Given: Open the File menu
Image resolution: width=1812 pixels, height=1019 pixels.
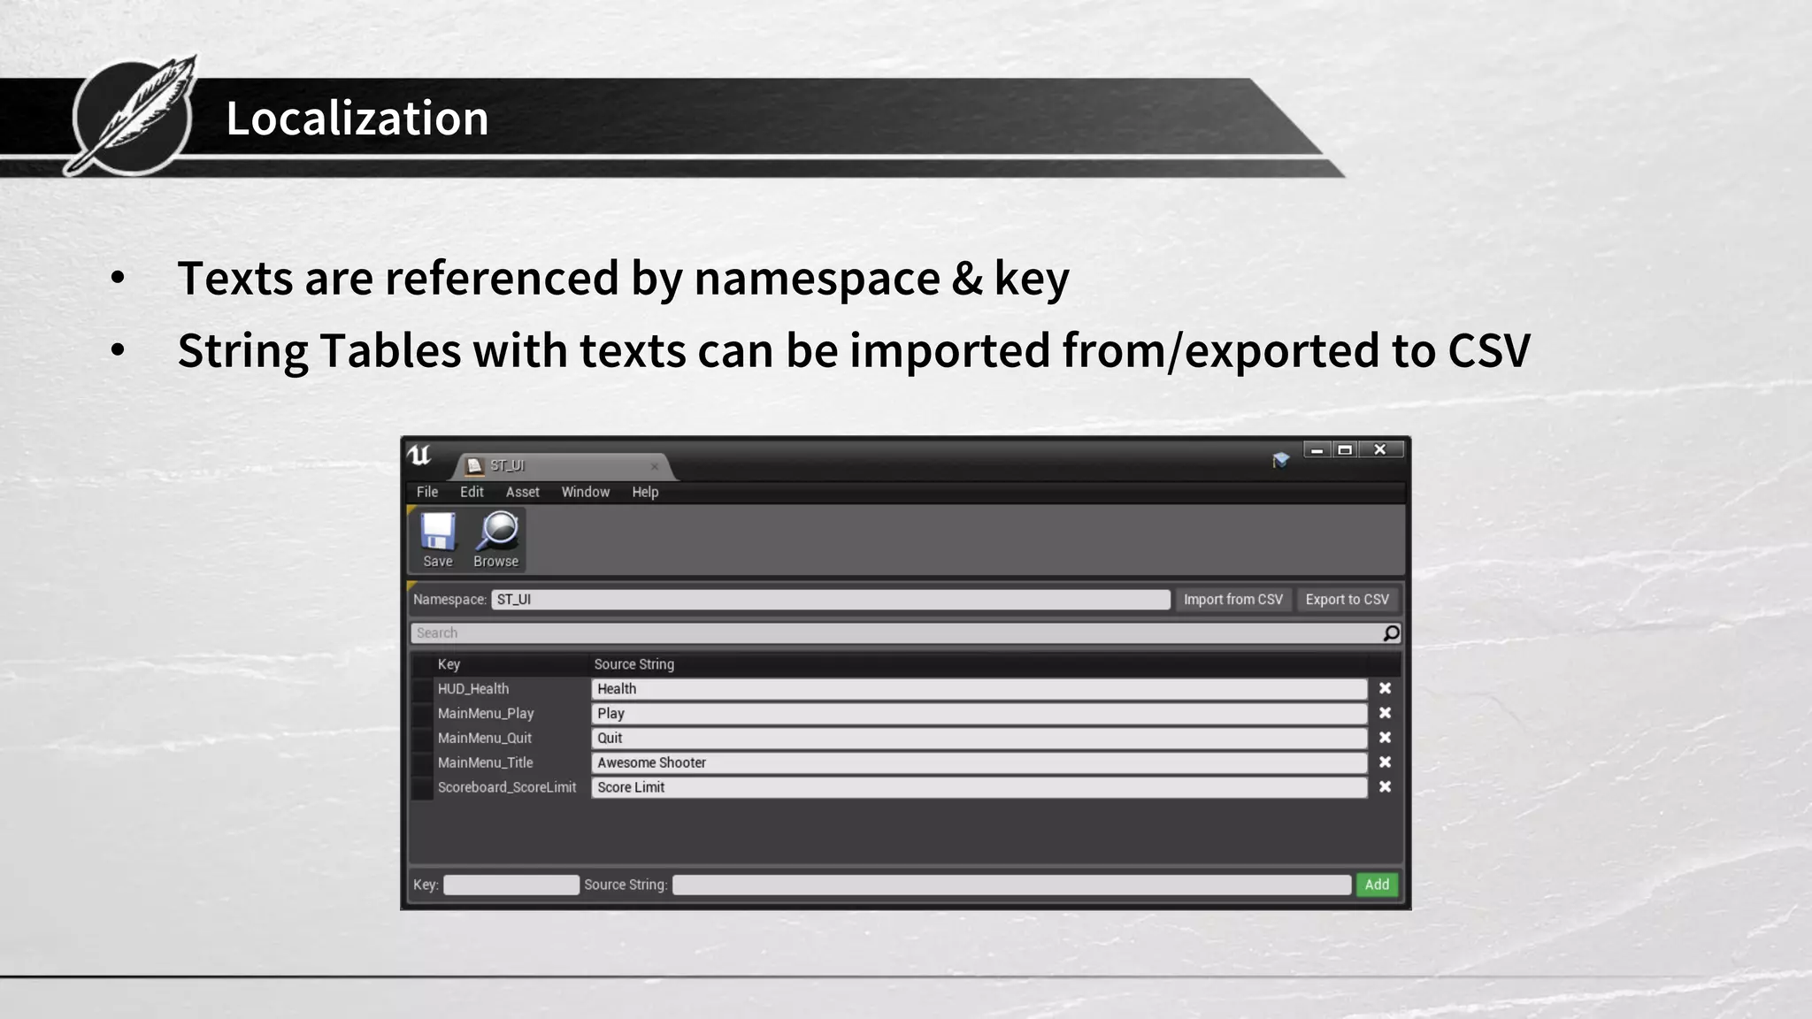Looking at the screenshot, I should (427, 492).
